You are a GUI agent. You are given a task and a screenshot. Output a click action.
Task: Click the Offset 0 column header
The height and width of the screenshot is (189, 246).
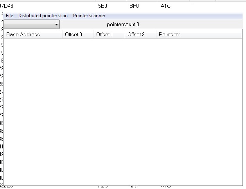click(74, 34)
